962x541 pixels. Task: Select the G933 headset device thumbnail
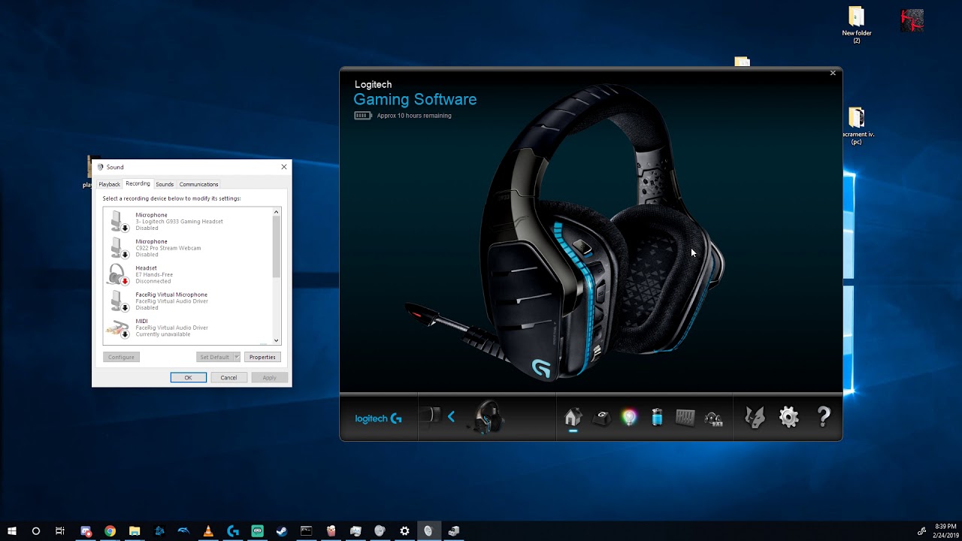pyautogui.click(x=486, y=417)
